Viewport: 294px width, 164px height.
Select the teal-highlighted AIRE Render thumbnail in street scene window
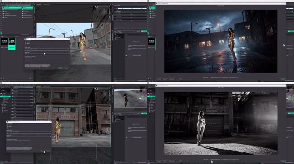(12, 44)
